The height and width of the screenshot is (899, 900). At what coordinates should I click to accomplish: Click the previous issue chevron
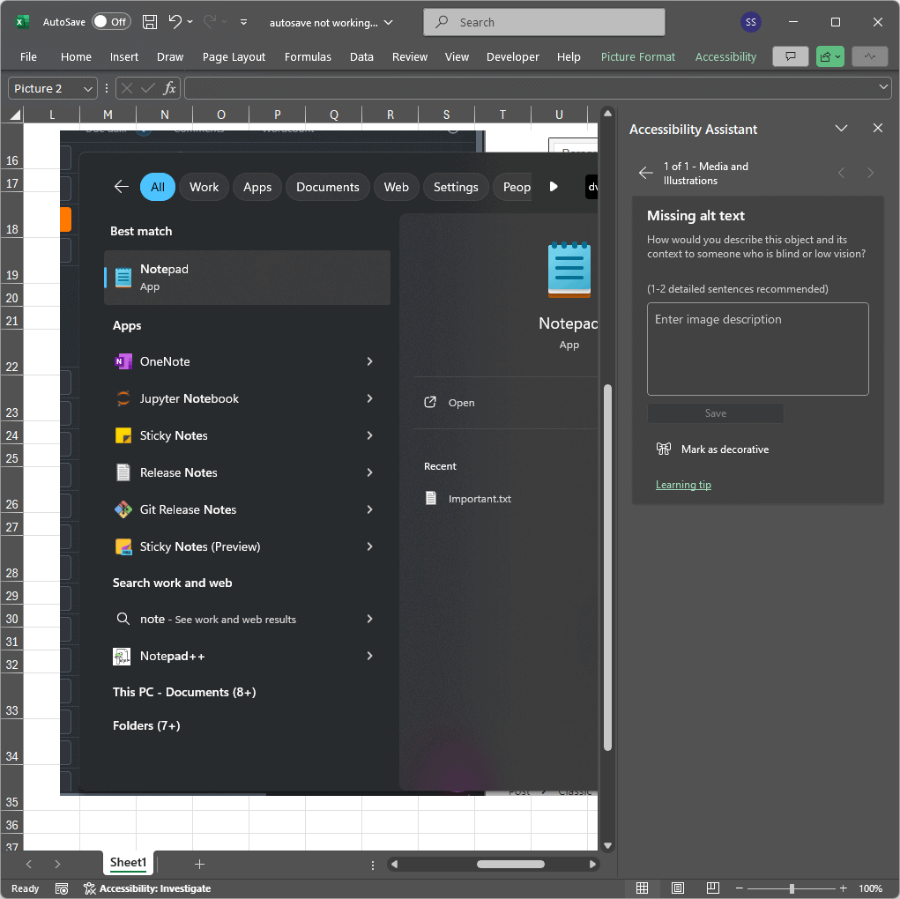click(842, 173)
